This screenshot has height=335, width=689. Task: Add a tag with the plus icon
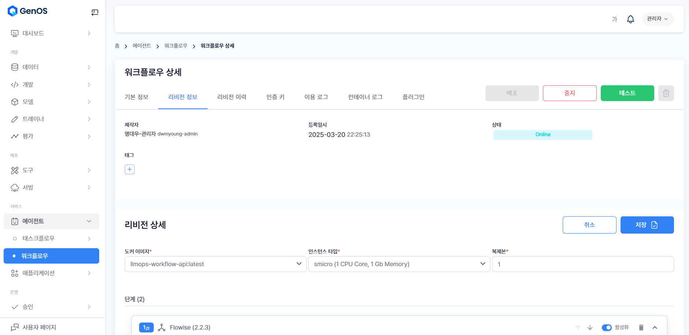[x=130, y=169]
